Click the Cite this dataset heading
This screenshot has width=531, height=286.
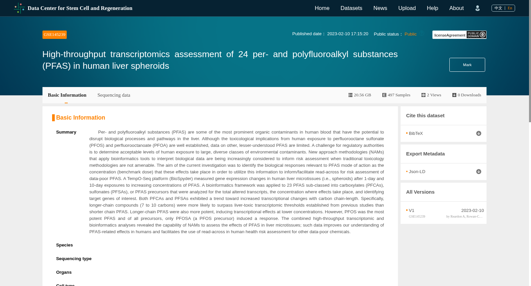pos(425,116)
